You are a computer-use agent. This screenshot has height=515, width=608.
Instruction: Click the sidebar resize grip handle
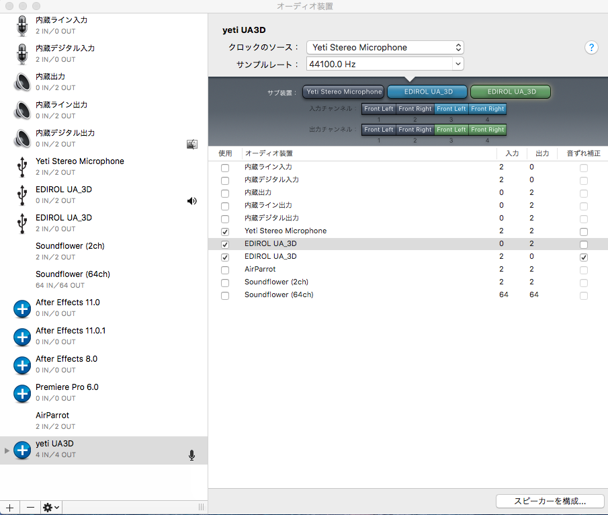[202, 507]
